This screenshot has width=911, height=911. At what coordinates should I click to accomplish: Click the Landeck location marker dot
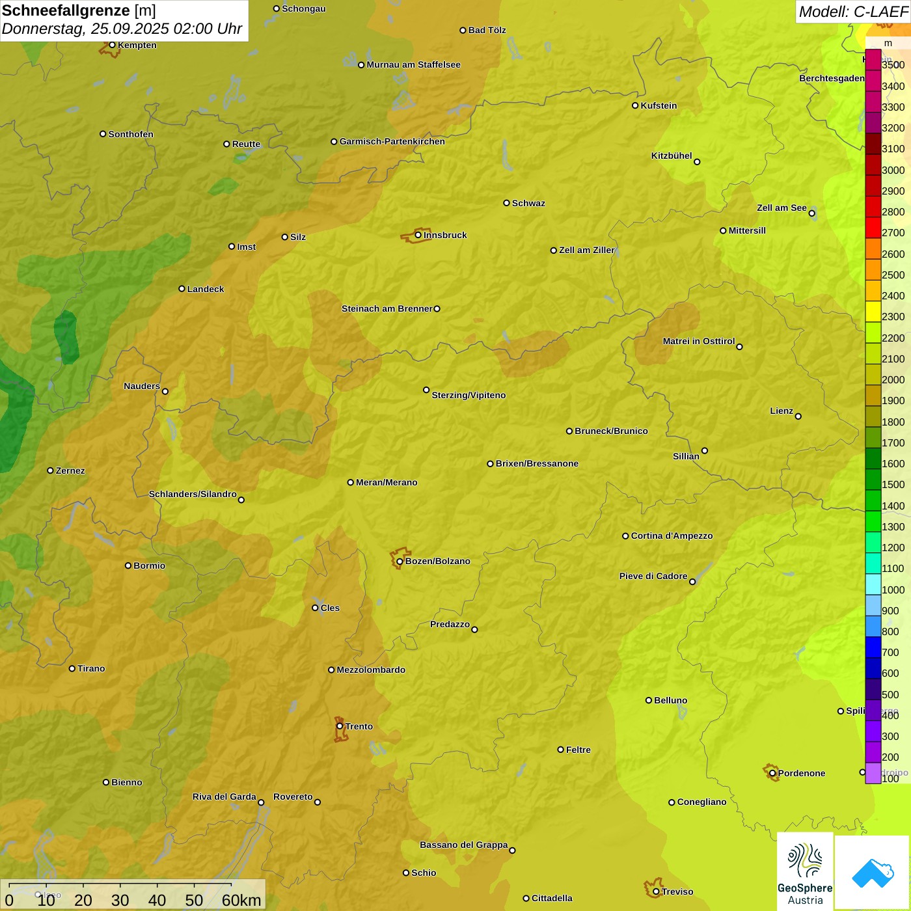coord(182,289)
